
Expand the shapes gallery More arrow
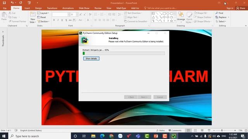pos(175,21)
